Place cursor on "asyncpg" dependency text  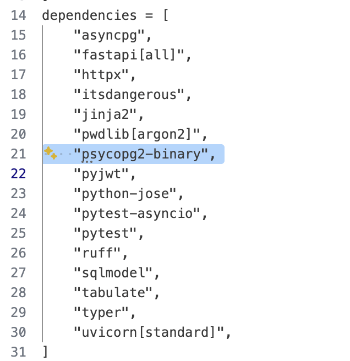112,36
